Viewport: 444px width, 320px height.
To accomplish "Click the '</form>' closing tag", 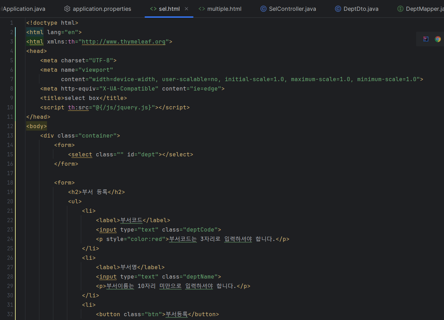I will coord(66,164).
